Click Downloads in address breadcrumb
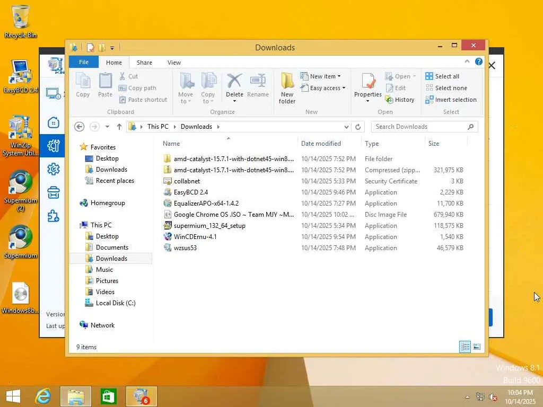 tap(196, 127)
